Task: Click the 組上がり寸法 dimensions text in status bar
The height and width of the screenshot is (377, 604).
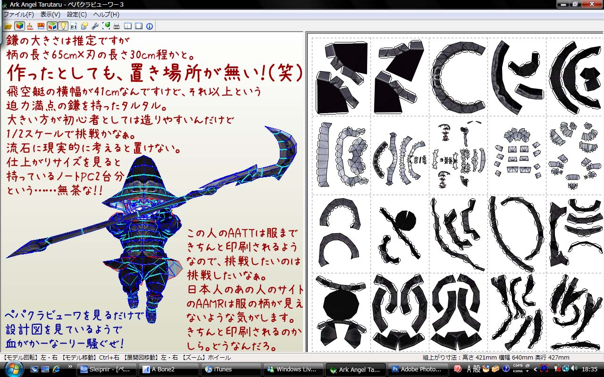Action: coord(495,358)
